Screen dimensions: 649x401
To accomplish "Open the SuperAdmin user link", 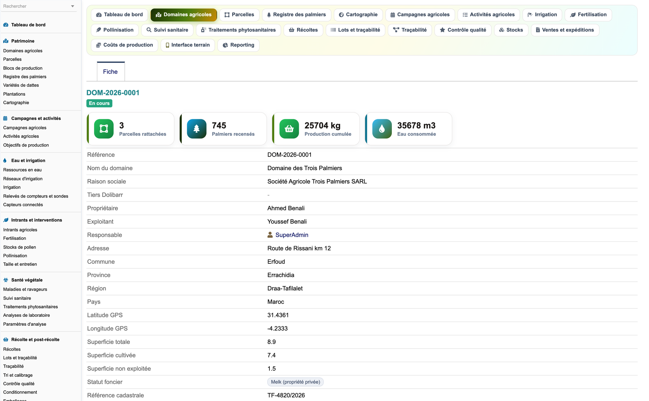I will click(292, 235).
